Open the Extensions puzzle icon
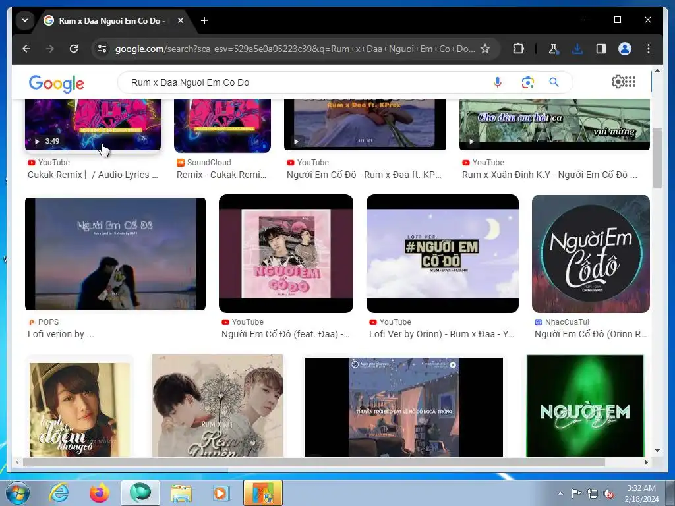Viewport: 675px width, 506px height. tap(518, 49)
